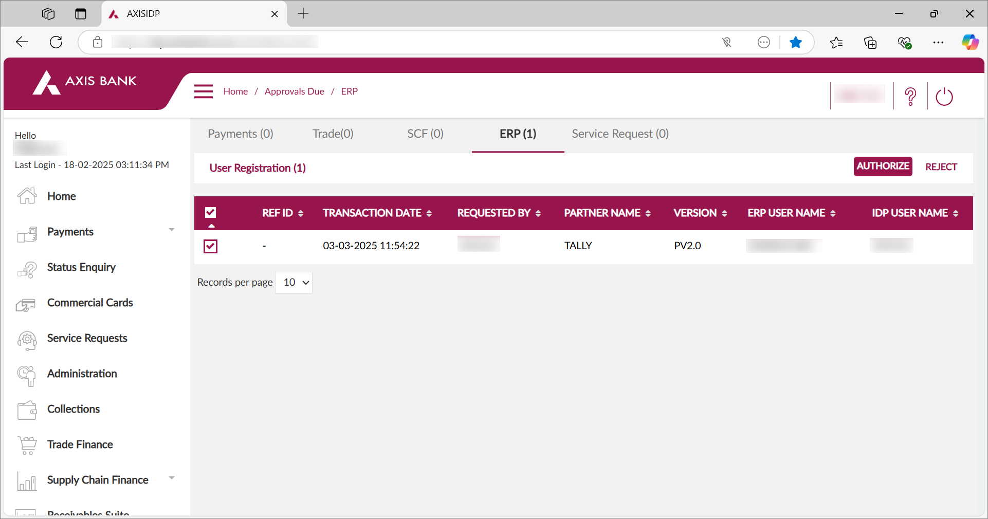Click the browser refresh button
Screen dimensions: 988x519
pyautogui.click(x=56, y=42)
